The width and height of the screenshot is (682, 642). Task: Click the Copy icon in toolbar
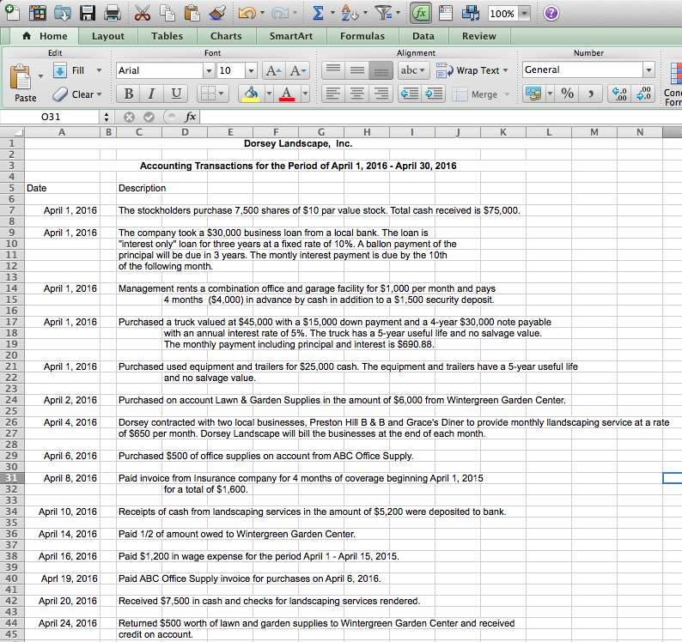167,13
